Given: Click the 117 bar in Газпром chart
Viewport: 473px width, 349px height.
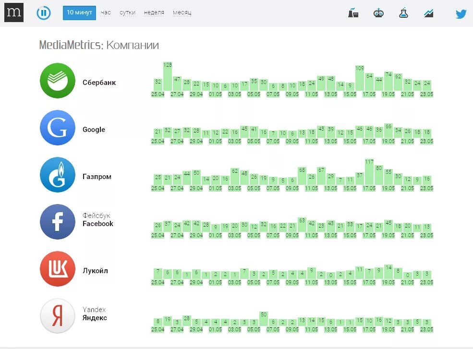Looking at the screenshot, I should pyautogui.click(x=369, y=172).
